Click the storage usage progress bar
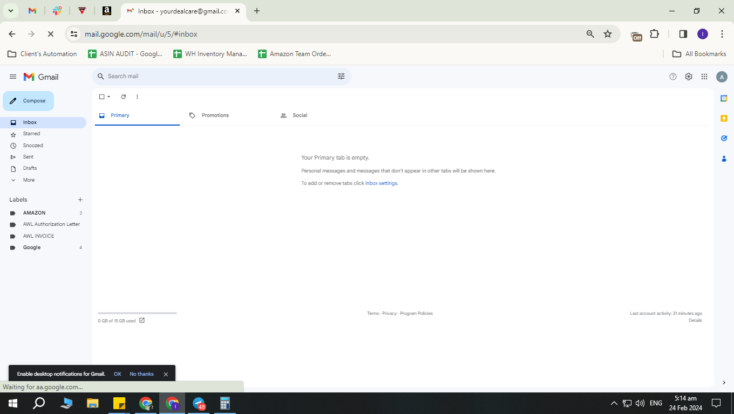 [x=137, y=313]
